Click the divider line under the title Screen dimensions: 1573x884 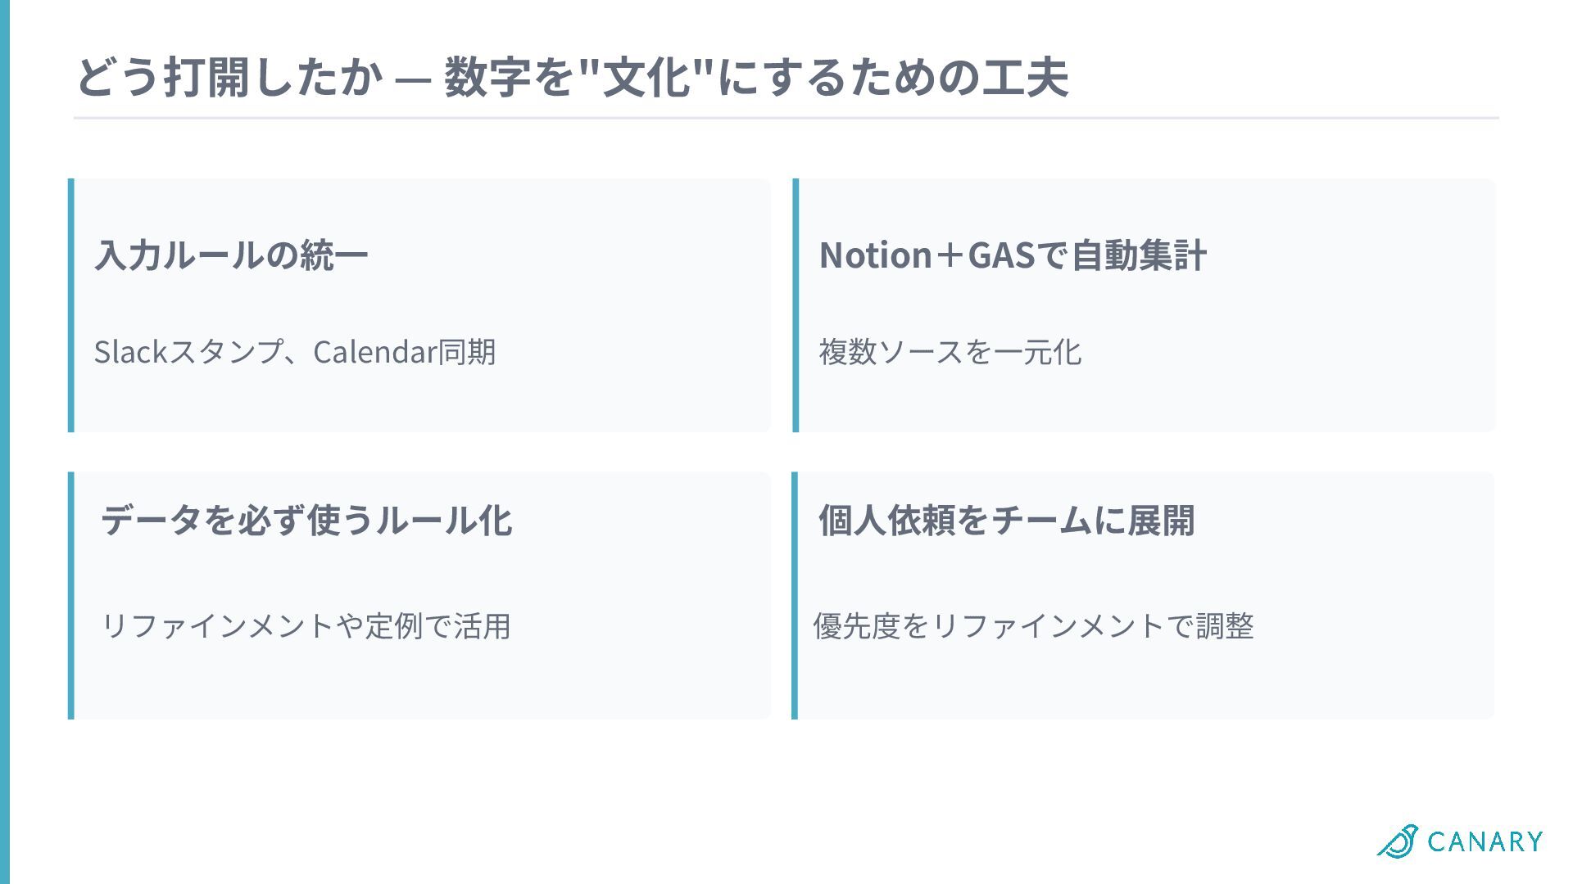(x=786, y=118)
